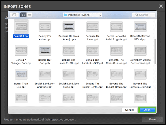Screen dimensions: 166x125
Task: Click the Cancel button
Action: click(129, 110)
